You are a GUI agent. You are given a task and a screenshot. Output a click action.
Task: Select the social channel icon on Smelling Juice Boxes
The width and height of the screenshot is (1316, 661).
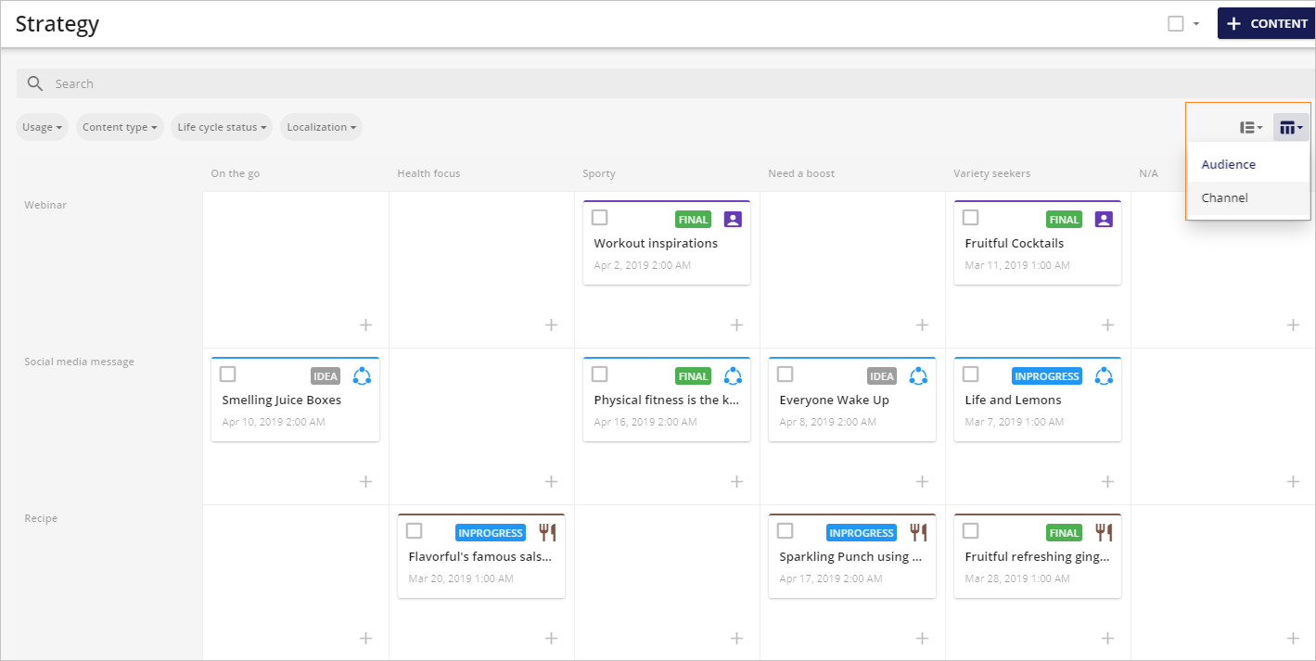coord(362,375)
